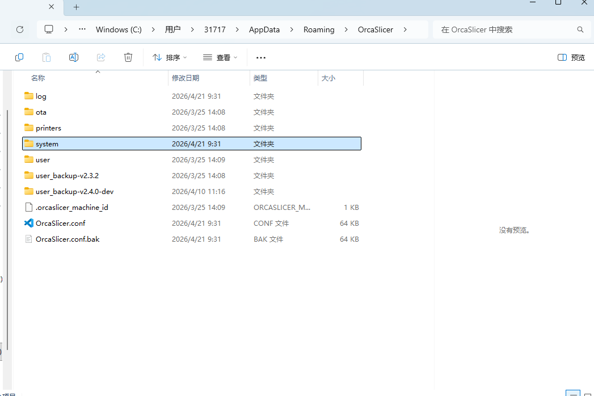Click the CONF 文件 type cell
Viewport: 594px width, 396px height.
[x=271, y=223]
